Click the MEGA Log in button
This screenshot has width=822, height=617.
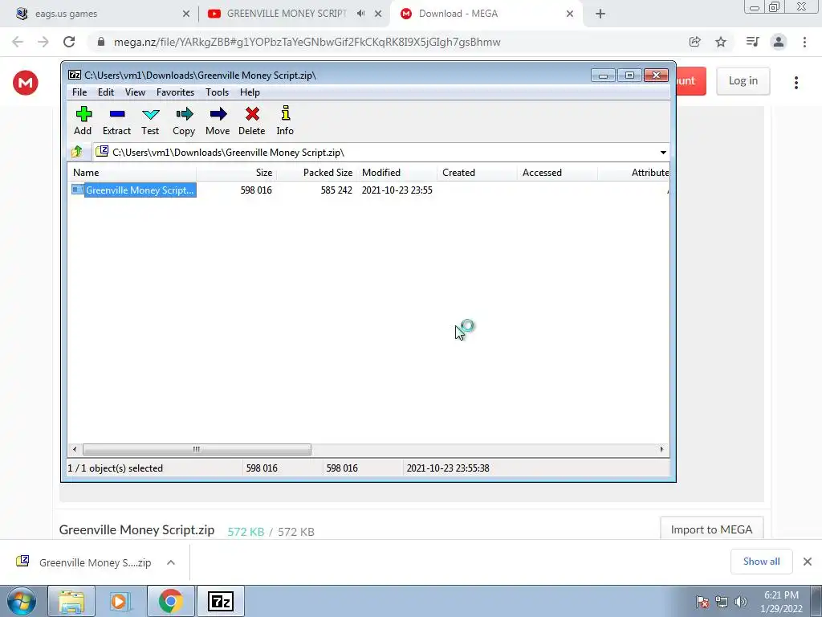[x=743, y=81]
